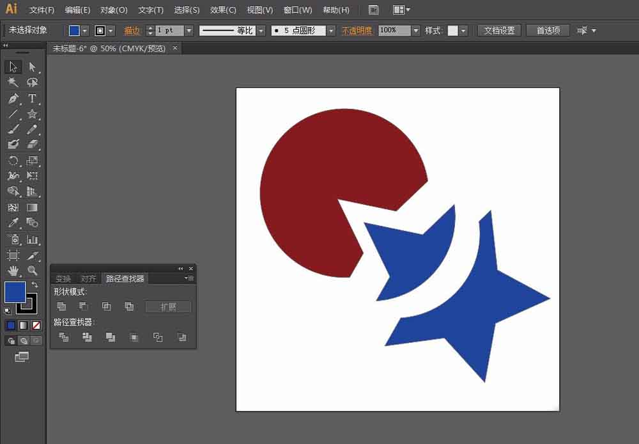Image resolution: width=639 pixels, height=444 pixels.
Task: Select the Type tool
Action: [x=32, y=99]
